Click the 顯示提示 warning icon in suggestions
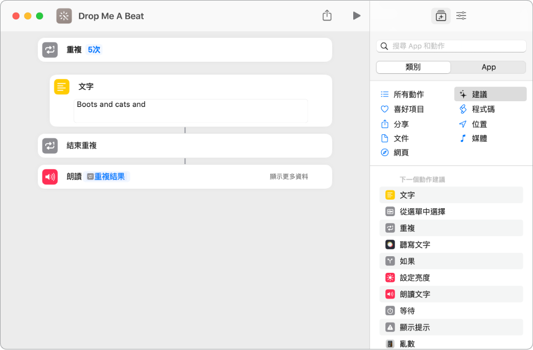This screenshot has width=533, height=350. pyautogui.click(x=390, y=328)
